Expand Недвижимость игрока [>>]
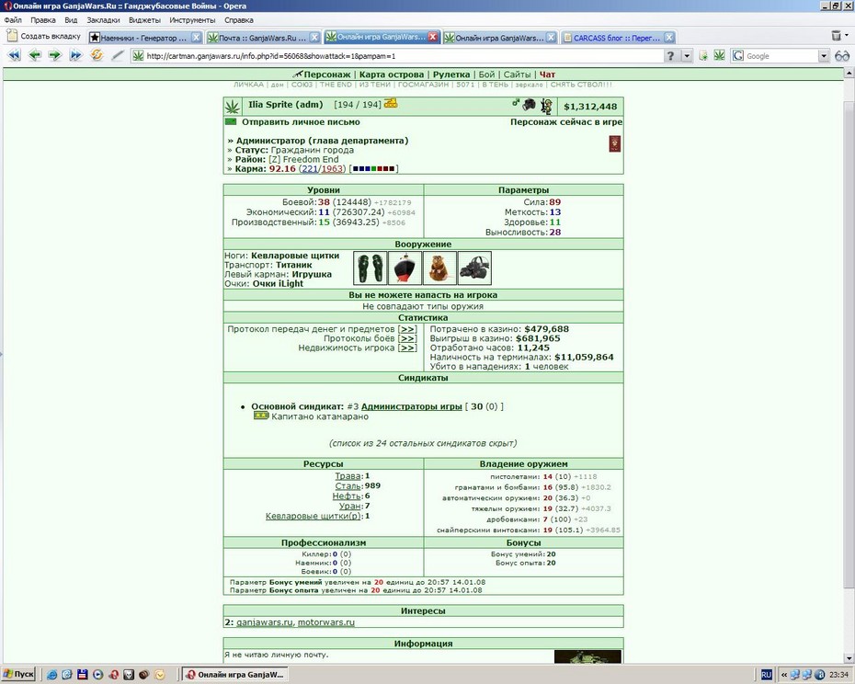Image resolution: width=855 pixels, height=684 pixels. tap(407, 348)
